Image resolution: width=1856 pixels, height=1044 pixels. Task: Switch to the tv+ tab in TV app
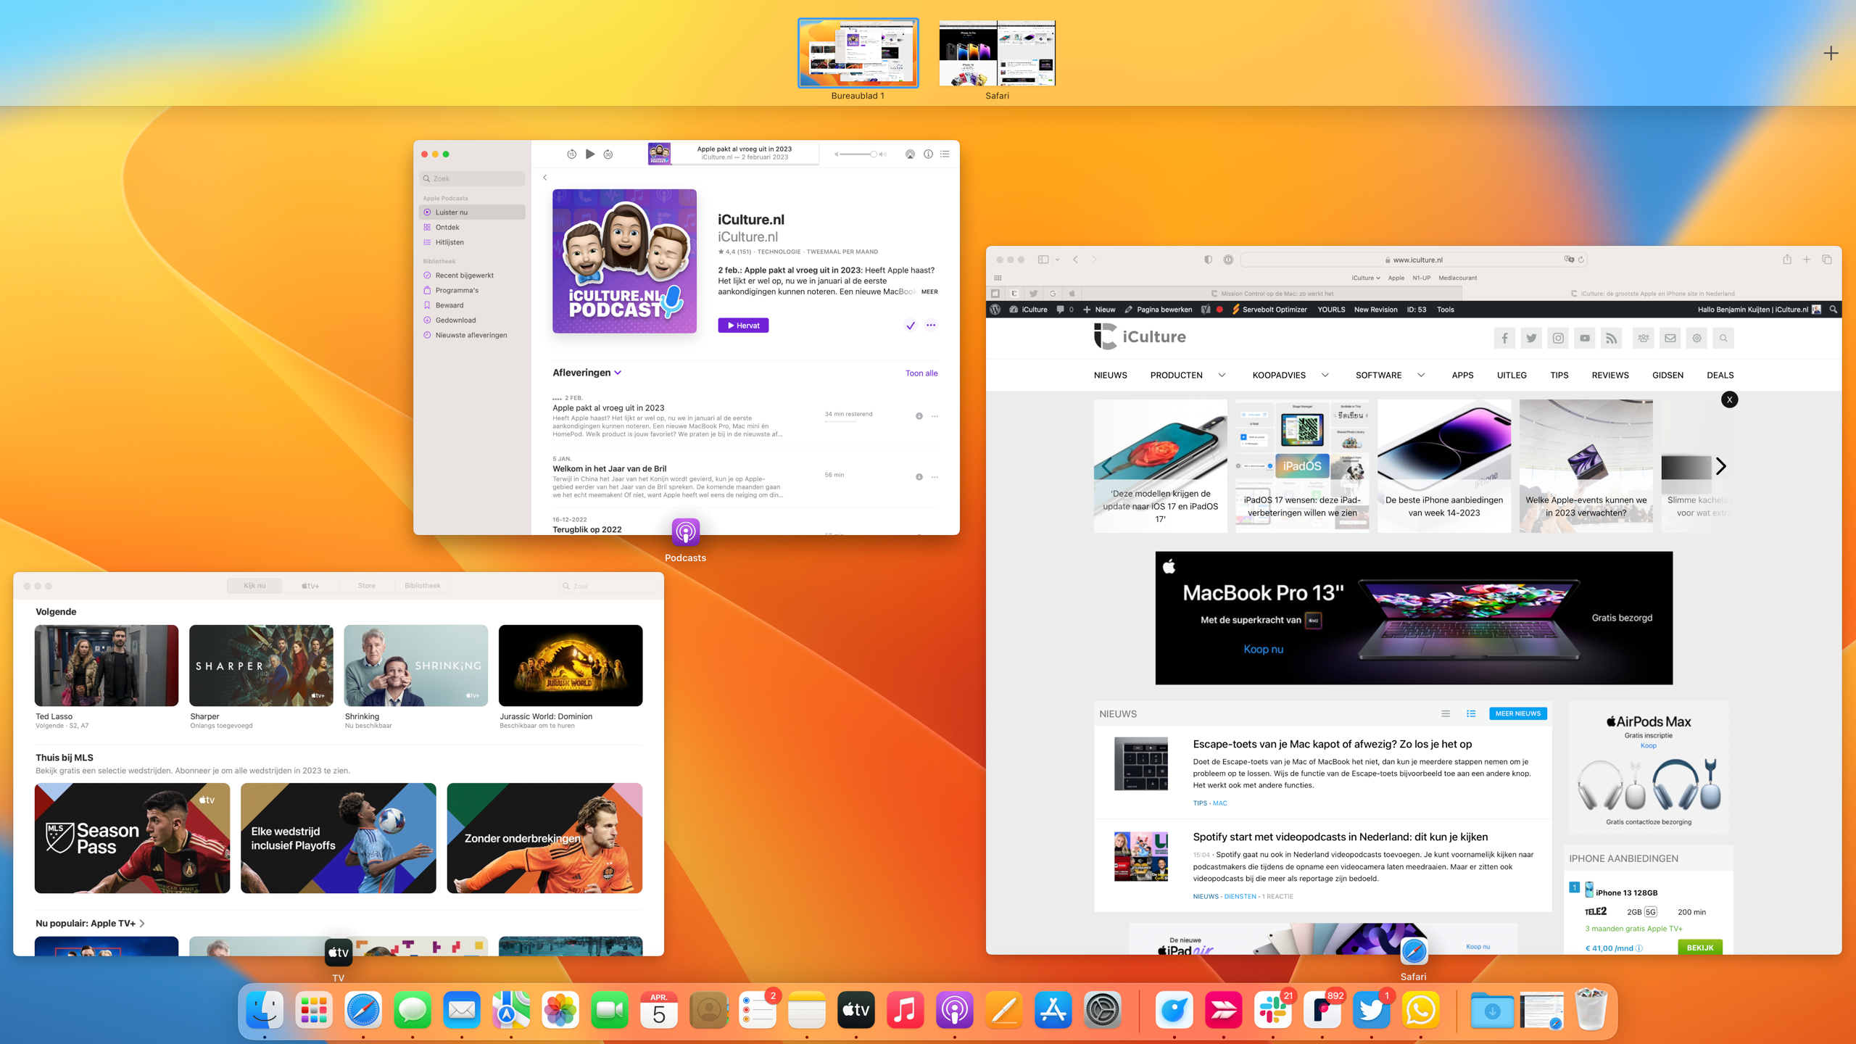(x=310, y=586)
